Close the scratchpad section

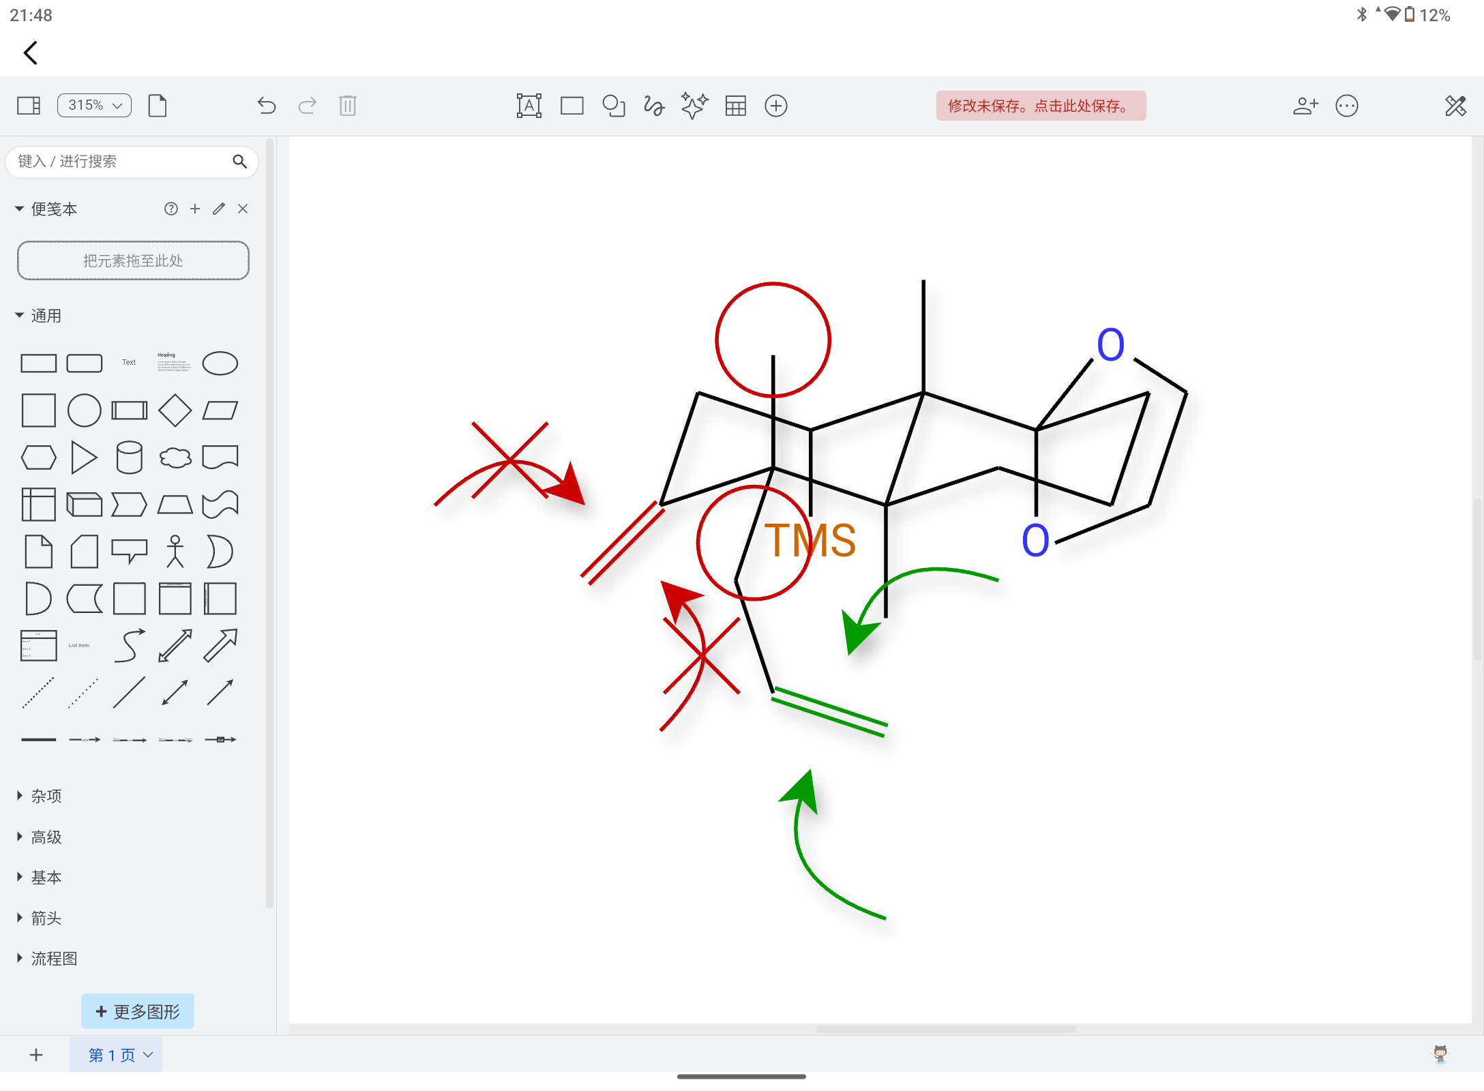(243, 209)
